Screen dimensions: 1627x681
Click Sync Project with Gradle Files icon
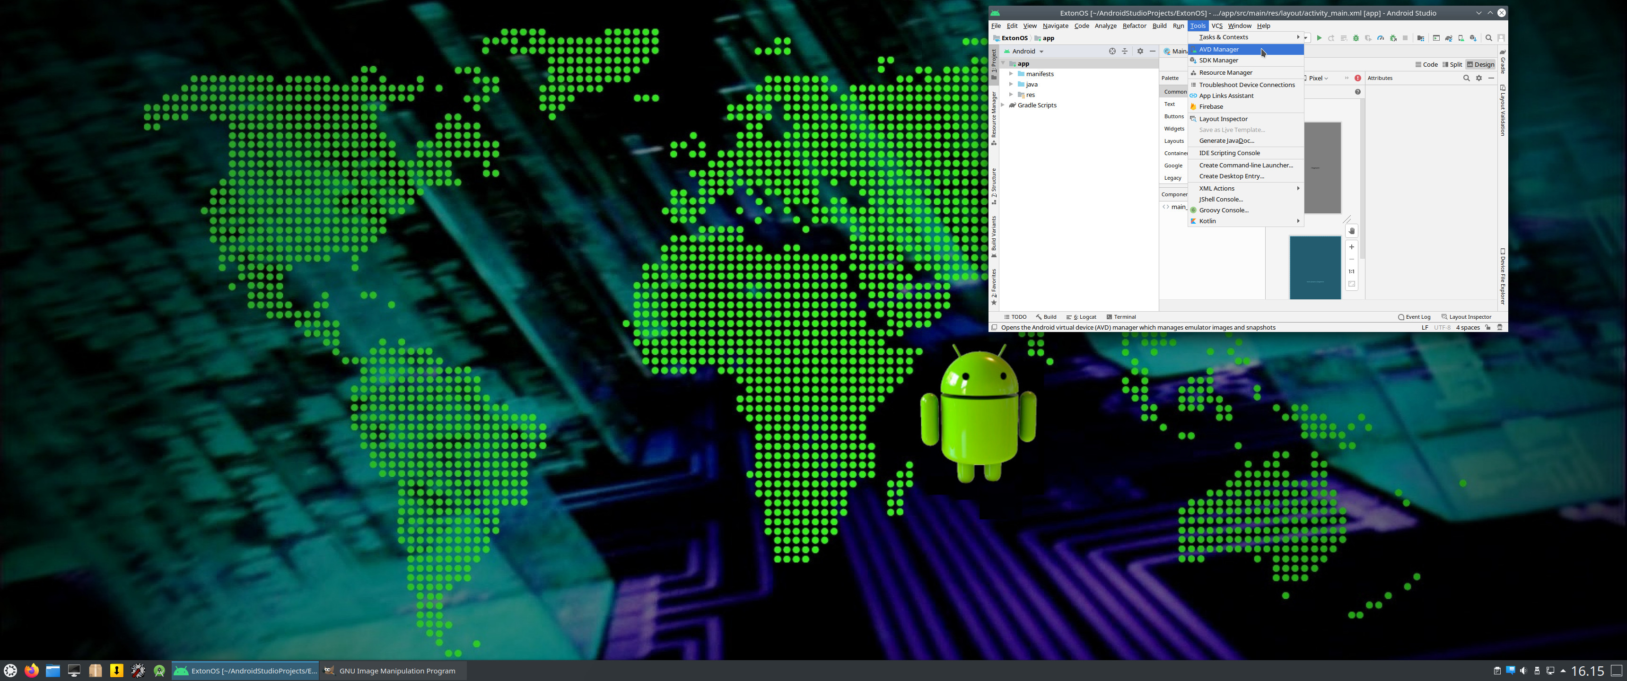(x=1449, y=38)
